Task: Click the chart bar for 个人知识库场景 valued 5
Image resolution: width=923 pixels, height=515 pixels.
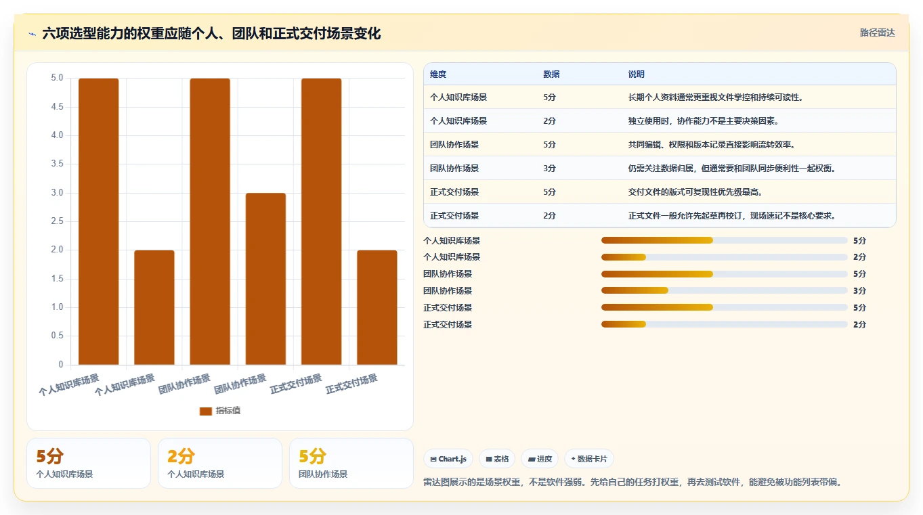Action: point(99,221)
